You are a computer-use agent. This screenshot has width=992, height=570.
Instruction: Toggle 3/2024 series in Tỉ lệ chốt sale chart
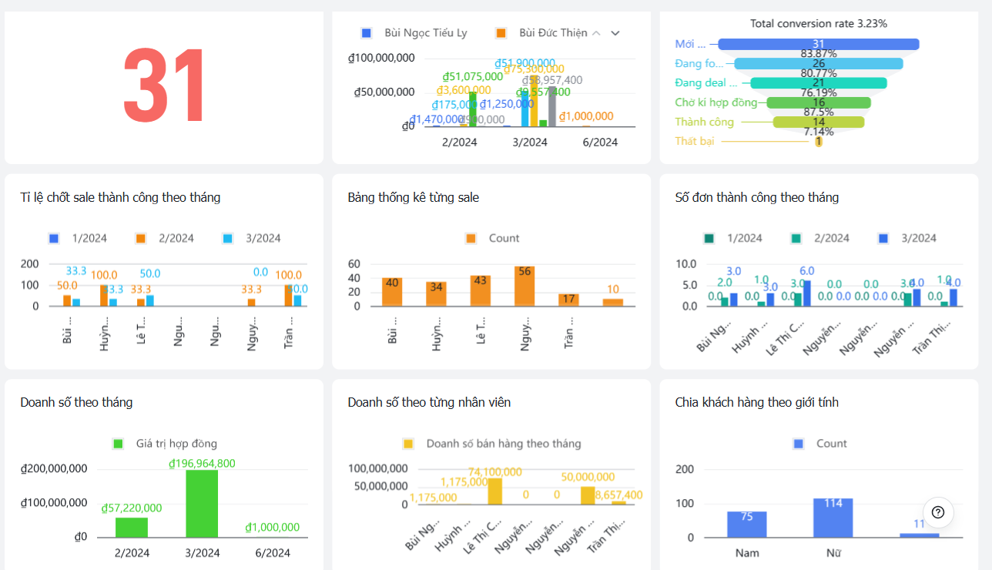coord(251,238)
